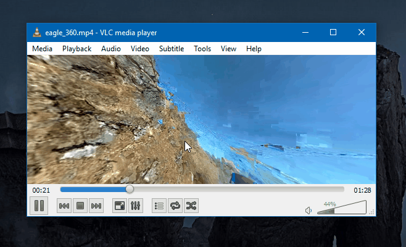Open the Media menu
The width and height of the screenshot is (406, 247).
point(42,49)
